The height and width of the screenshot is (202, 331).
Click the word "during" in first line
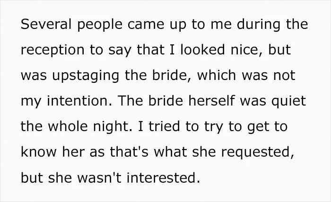[x=259, y=26]
